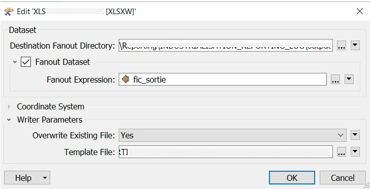
Task: Open Template File options arrow menu
Action: click(355, 152)
